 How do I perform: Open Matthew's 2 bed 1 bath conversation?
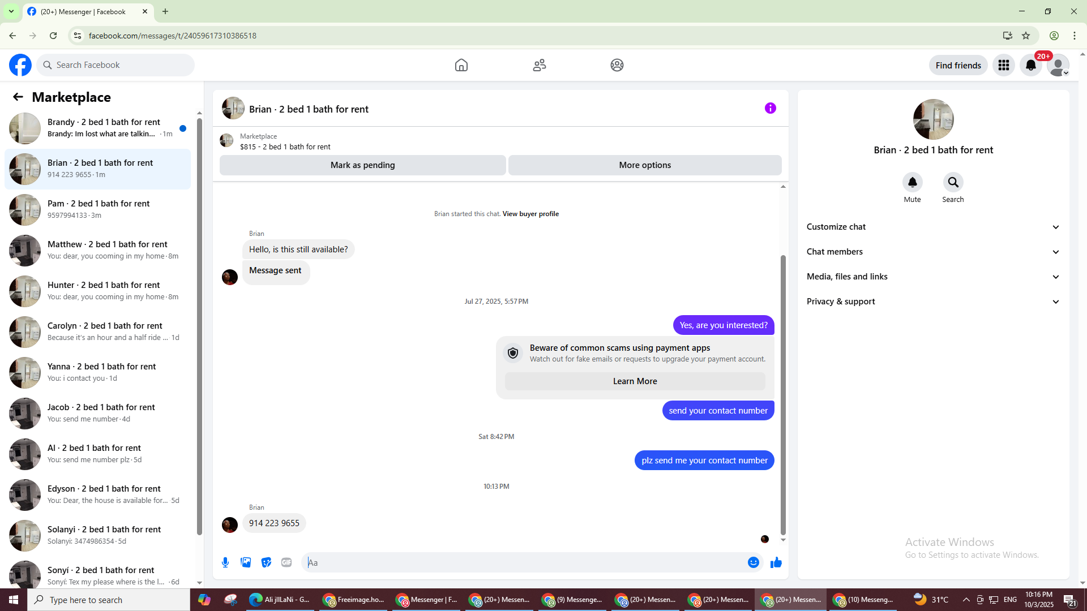coord(97,251)
